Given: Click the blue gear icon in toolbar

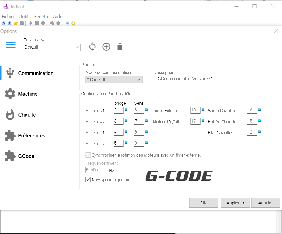Looking at the screenshot, I should coord(67,23).
